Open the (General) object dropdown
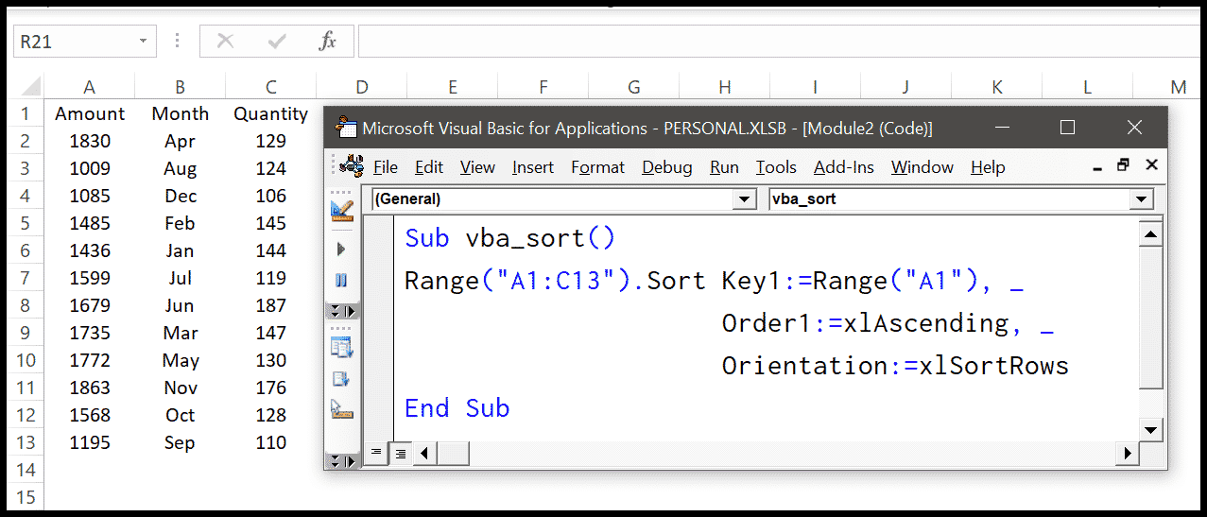The width and height of the screenshot is (1207, 517). pos(746,199)
